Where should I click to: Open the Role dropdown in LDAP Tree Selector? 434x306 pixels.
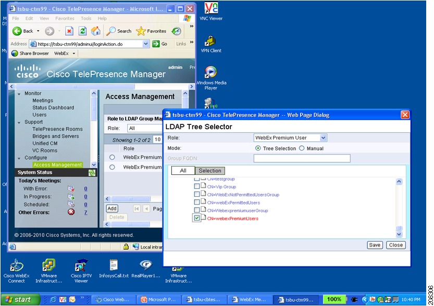click(323, 138)
